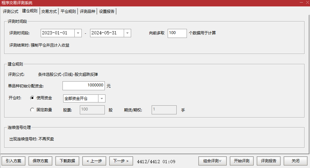The width and height of the screenshot is (310, 168).
Task: Expand the start date 2023-01-01 dropdown
Action: click(x=78, y=33)
